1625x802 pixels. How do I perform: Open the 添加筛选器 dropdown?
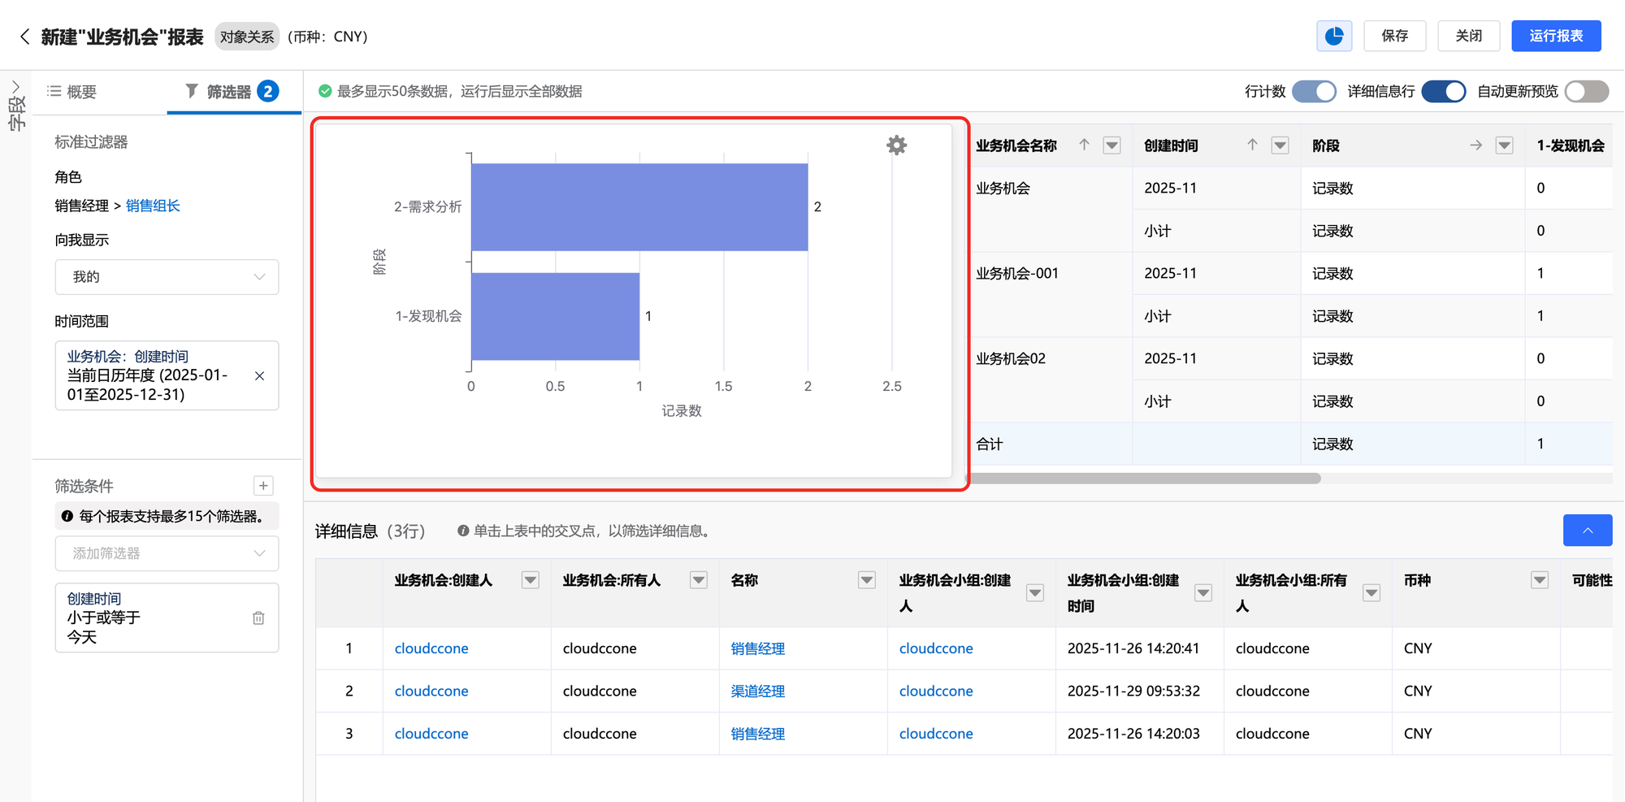[x=167, y=553]
